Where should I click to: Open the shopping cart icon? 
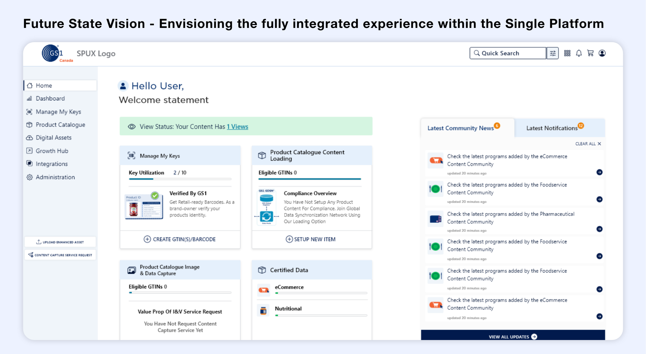click(590, 53)
